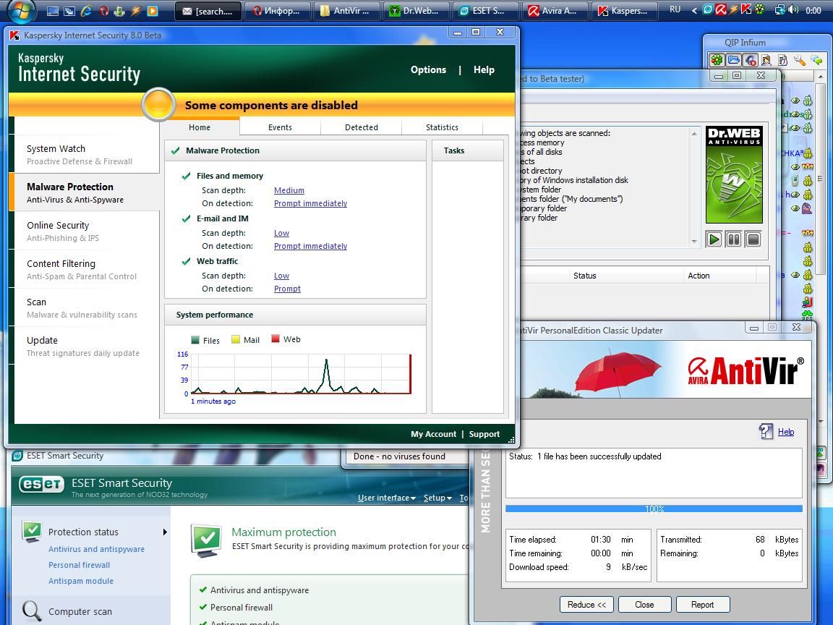The image size is (833, 625).
Task: Click ESET Protection status monitor icon
Action: (x=32, y=532)
